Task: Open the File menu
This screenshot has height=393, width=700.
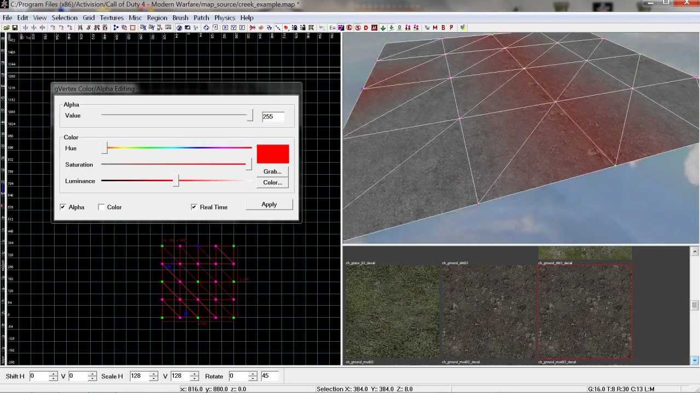Action: click(8, 17)
